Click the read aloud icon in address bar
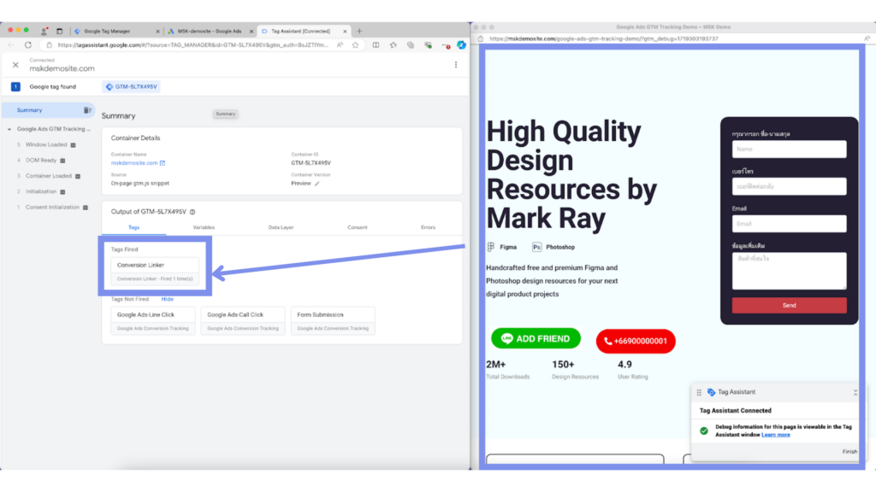 click(x=340, y=45)
